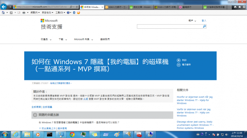This screenshot has width=247, height=138.
Task: Click the volume speaker tray icon
Action: click(227, 135)
